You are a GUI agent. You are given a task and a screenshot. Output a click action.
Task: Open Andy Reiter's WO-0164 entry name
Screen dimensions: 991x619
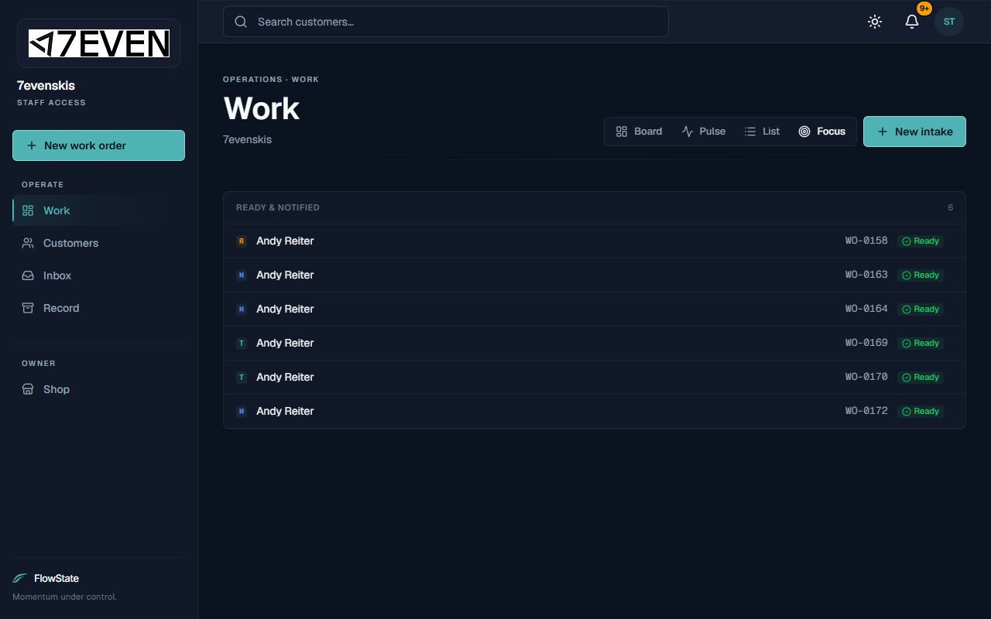285,309
